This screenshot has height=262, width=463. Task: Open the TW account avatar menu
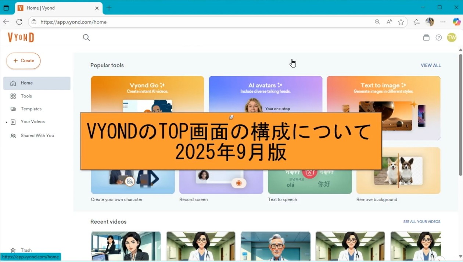pos(452,38)
